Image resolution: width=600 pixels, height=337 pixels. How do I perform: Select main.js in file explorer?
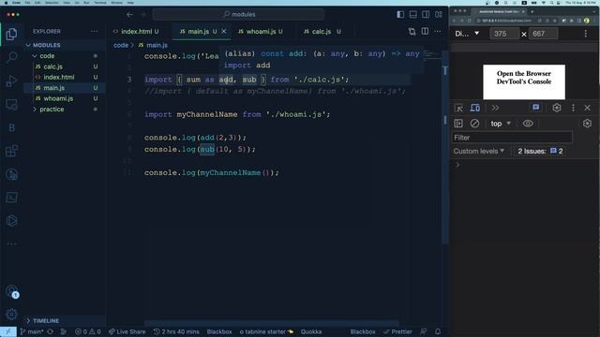[54, 88]
